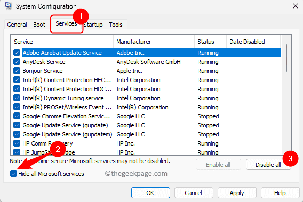Confirm with the OK button
The image size is (303, 202).
(x=150, y=193)
